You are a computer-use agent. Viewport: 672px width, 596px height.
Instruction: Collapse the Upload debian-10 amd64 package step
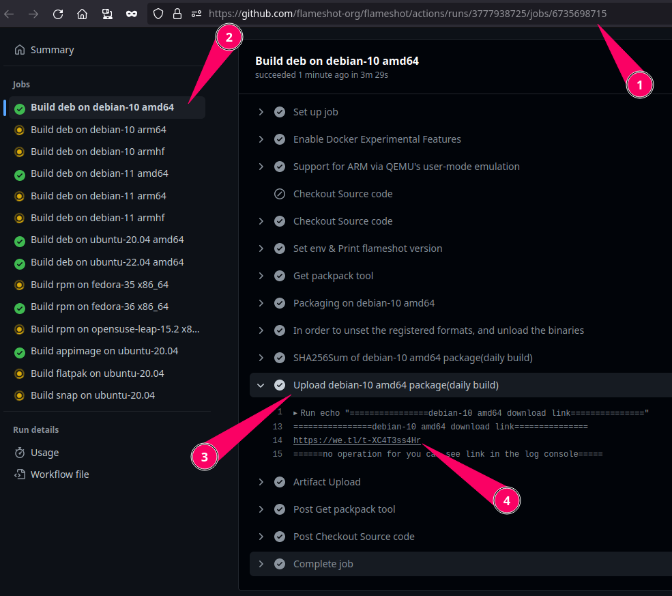[260, 384]
